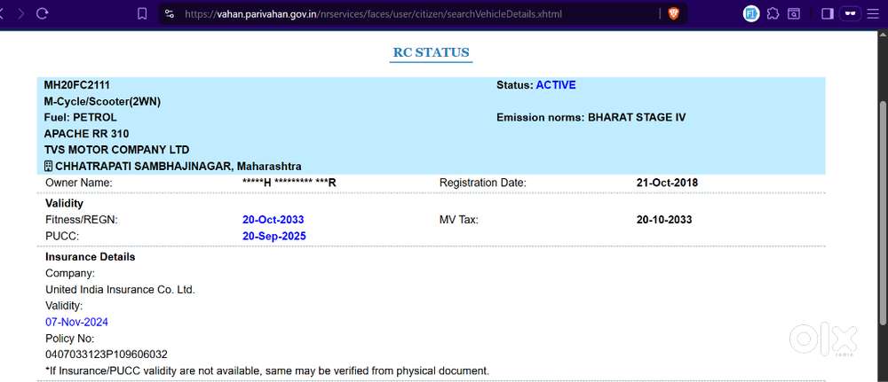Toggle the browser sidebar panel
The width and height of the screenshot is (888, 382).
pos(827,13)
